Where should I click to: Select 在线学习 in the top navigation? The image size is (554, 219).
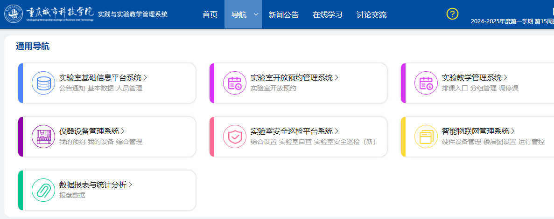328,14
